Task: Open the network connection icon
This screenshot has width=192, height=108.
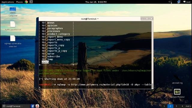Action: (179, 2)
